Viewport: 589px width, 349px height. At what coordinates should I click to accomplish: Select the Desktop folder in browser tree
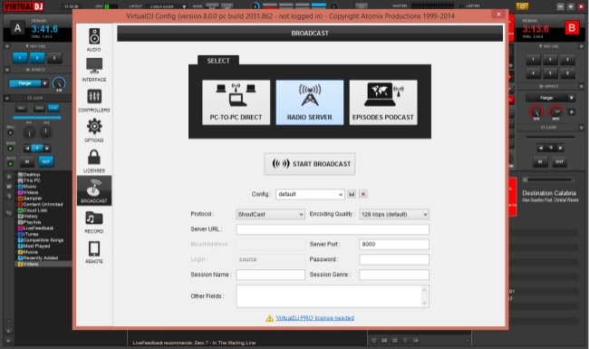pos(29,174)
